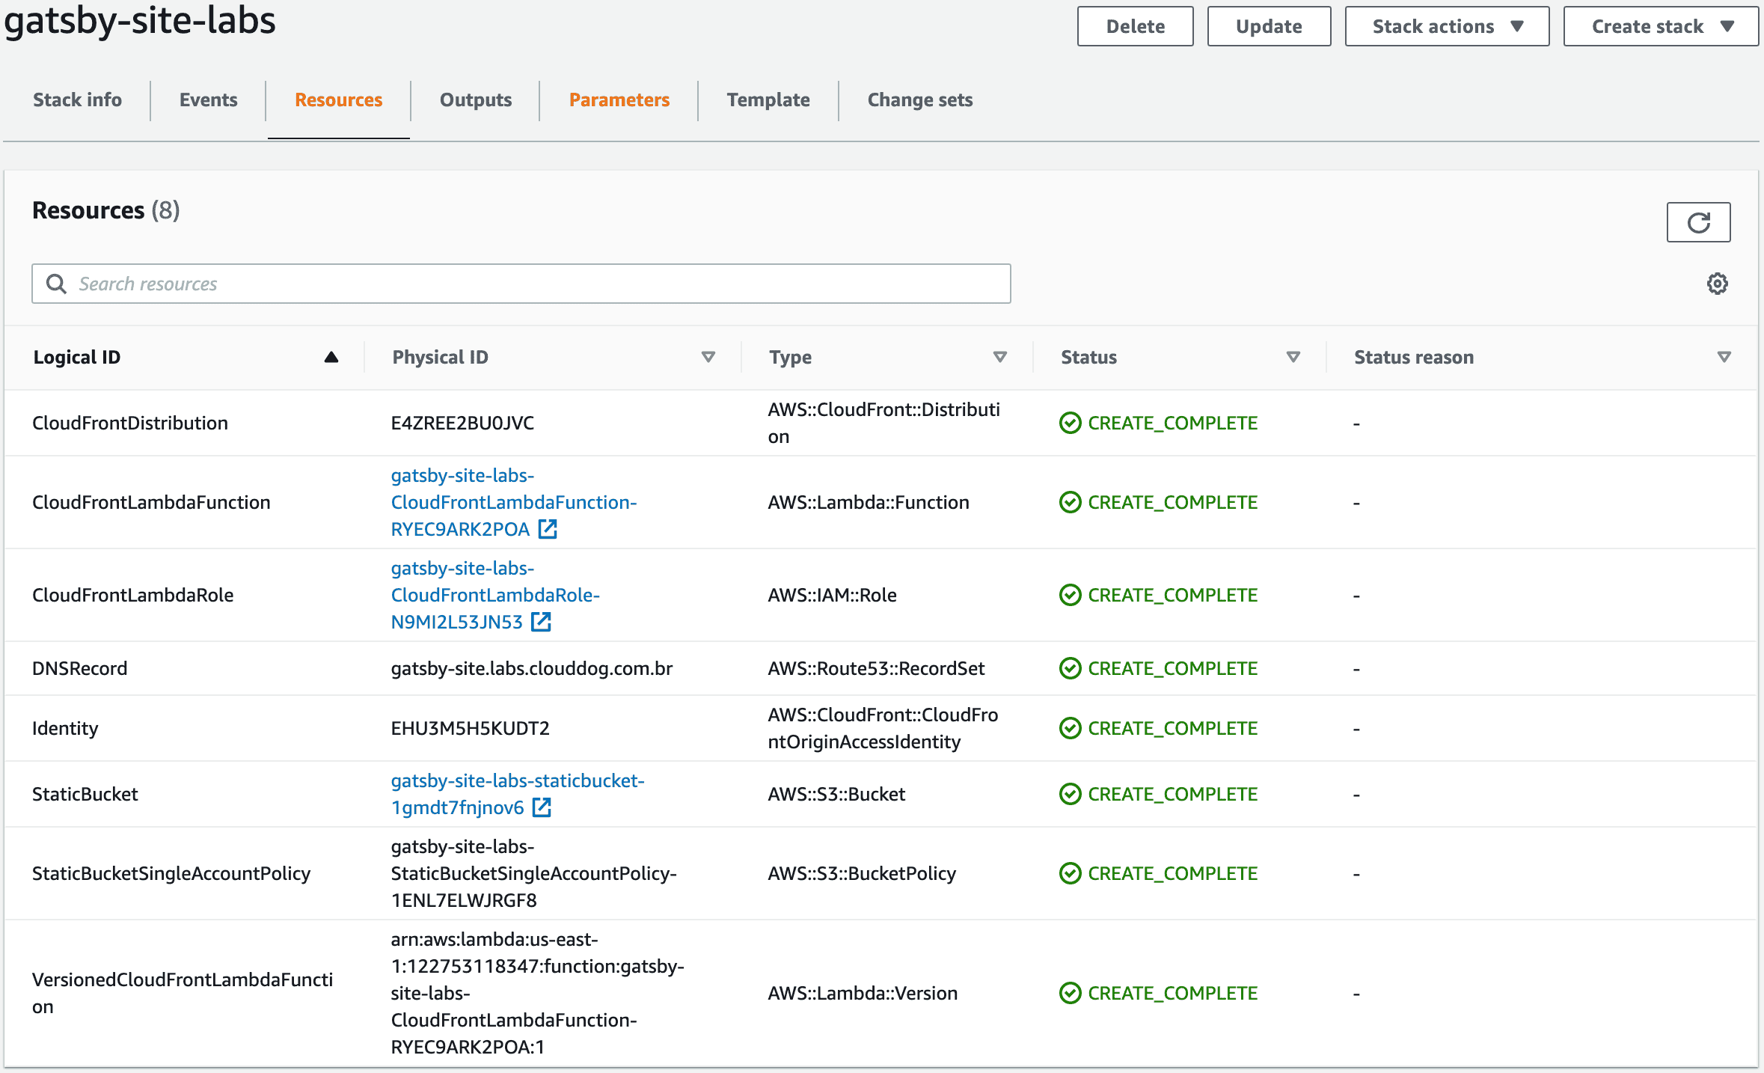Open the Parameters tab
Image resolution: width=1764 pixels, height=1073 pixels.
pos(619,100)
